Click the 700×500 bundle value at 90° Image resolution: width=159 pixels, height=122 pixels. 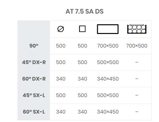coord(137,46)
